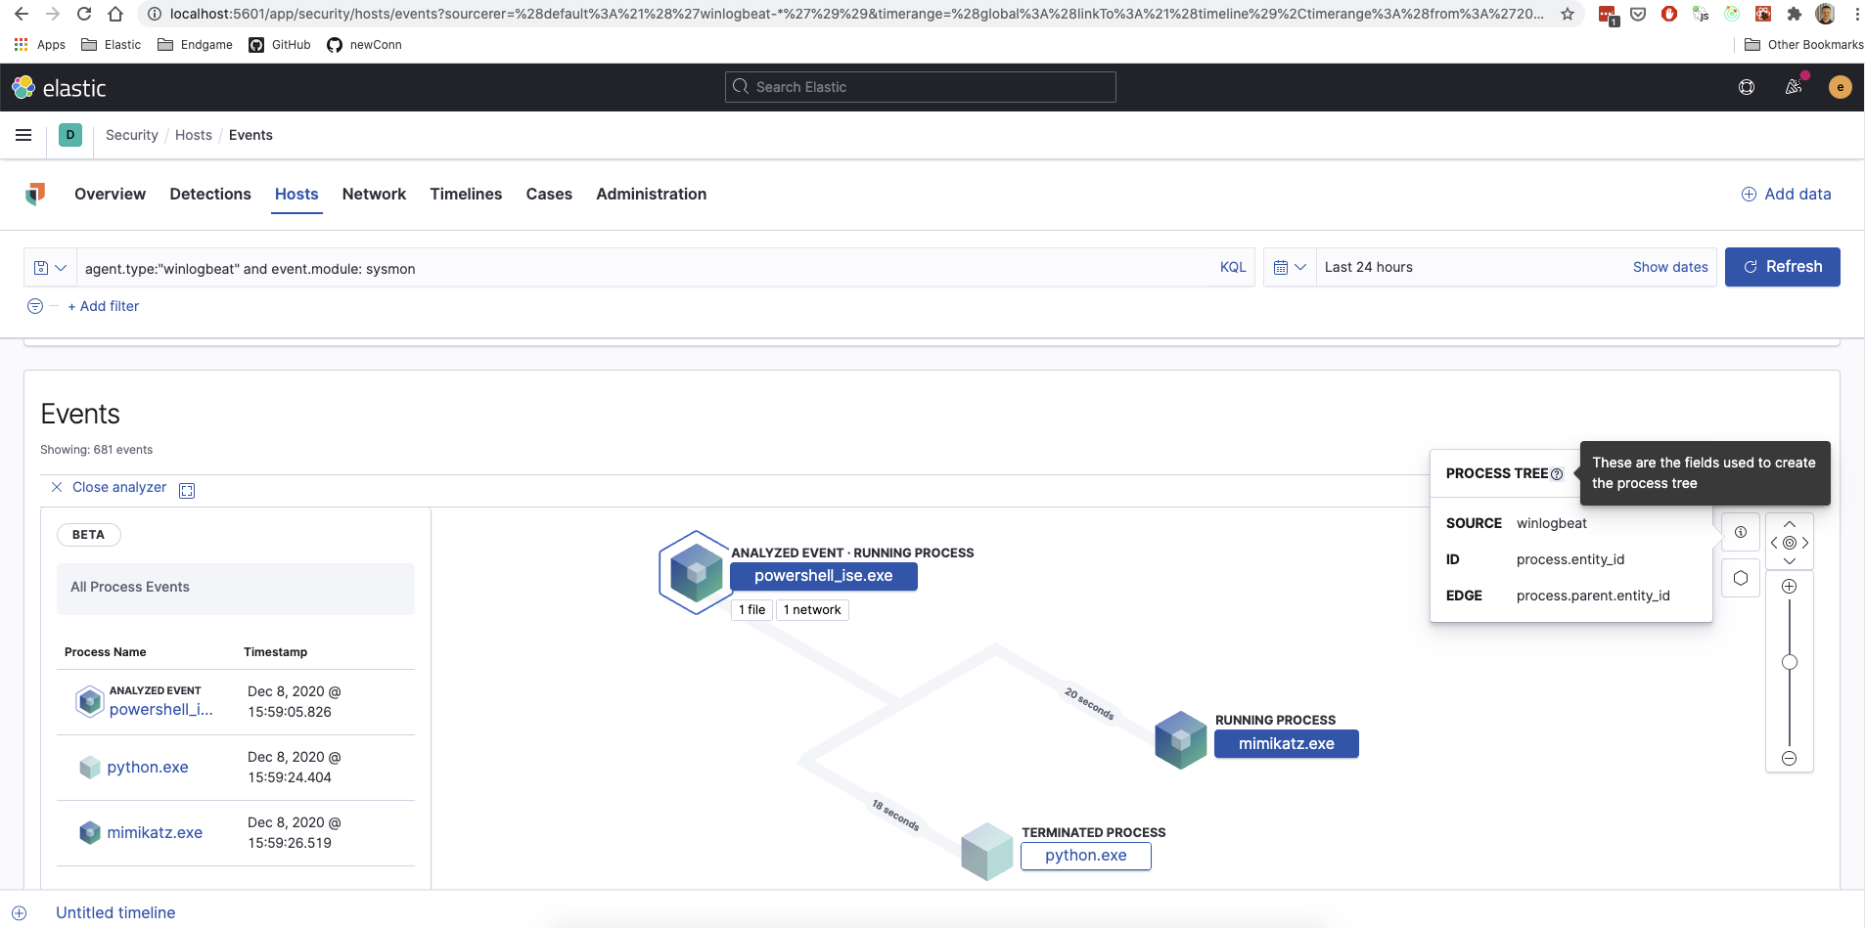Bookmark this page with star icon
Screen dimensions: 1865x928
pyautogui.click(x=1568, y=14)
